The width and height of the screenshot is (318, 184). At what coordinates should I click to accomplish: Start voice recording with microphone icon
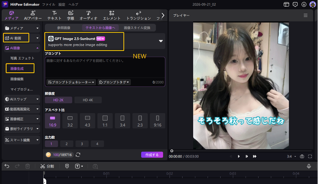[309, 166]
